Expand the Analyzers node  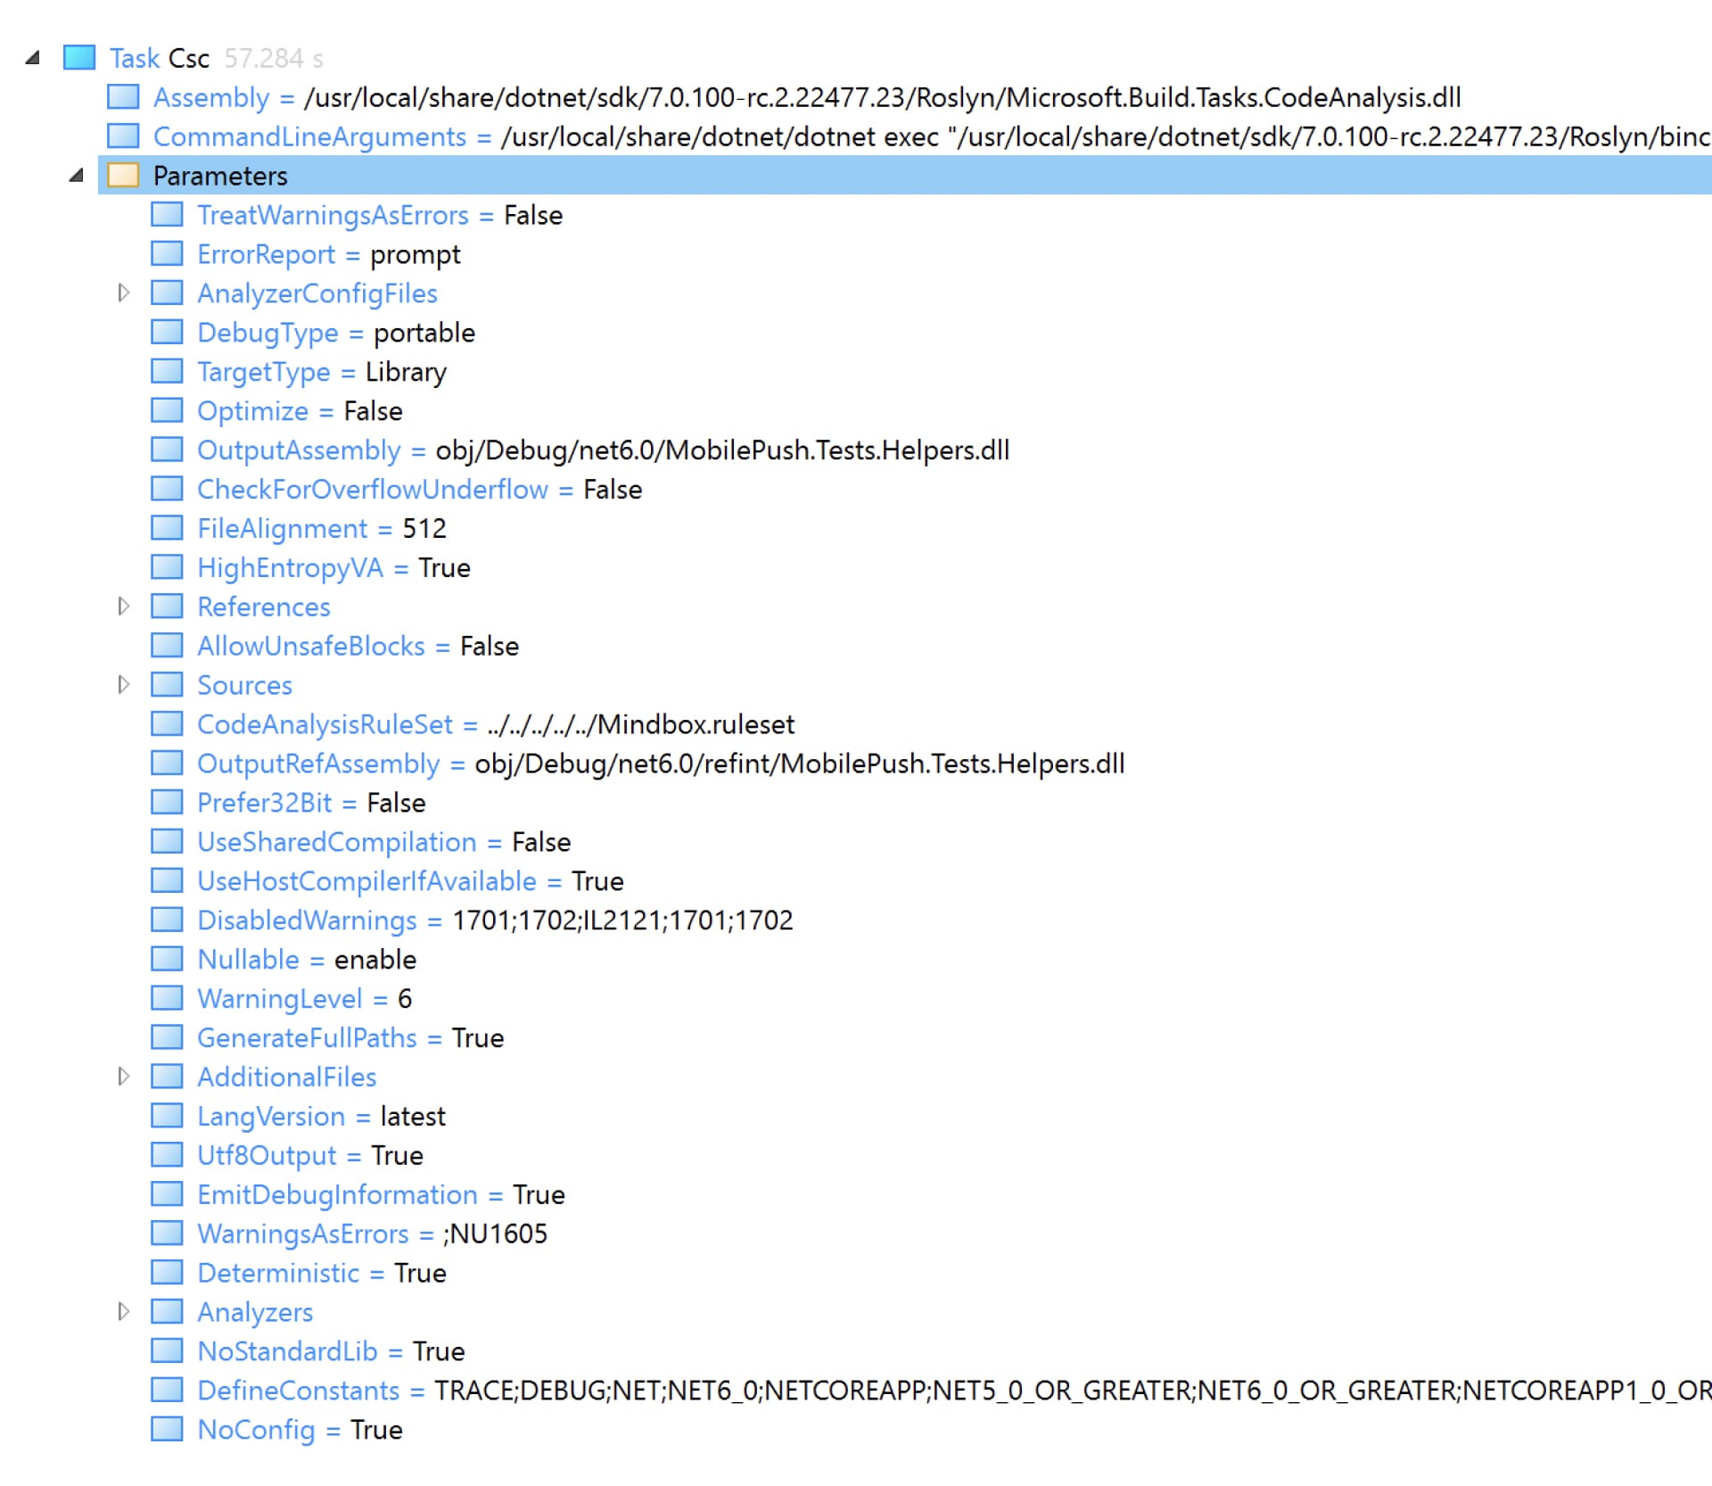coord(124,1311)
